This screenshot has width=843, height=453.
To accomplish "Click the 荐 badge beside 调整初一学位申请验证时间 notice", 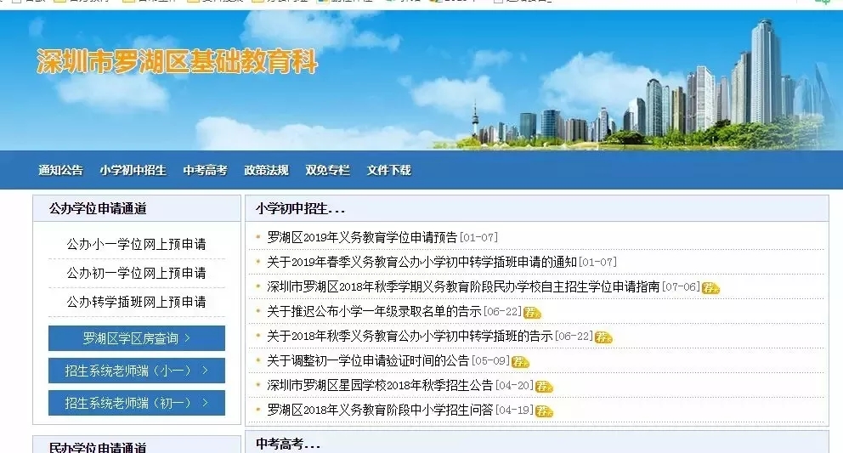I will [520, 362].
